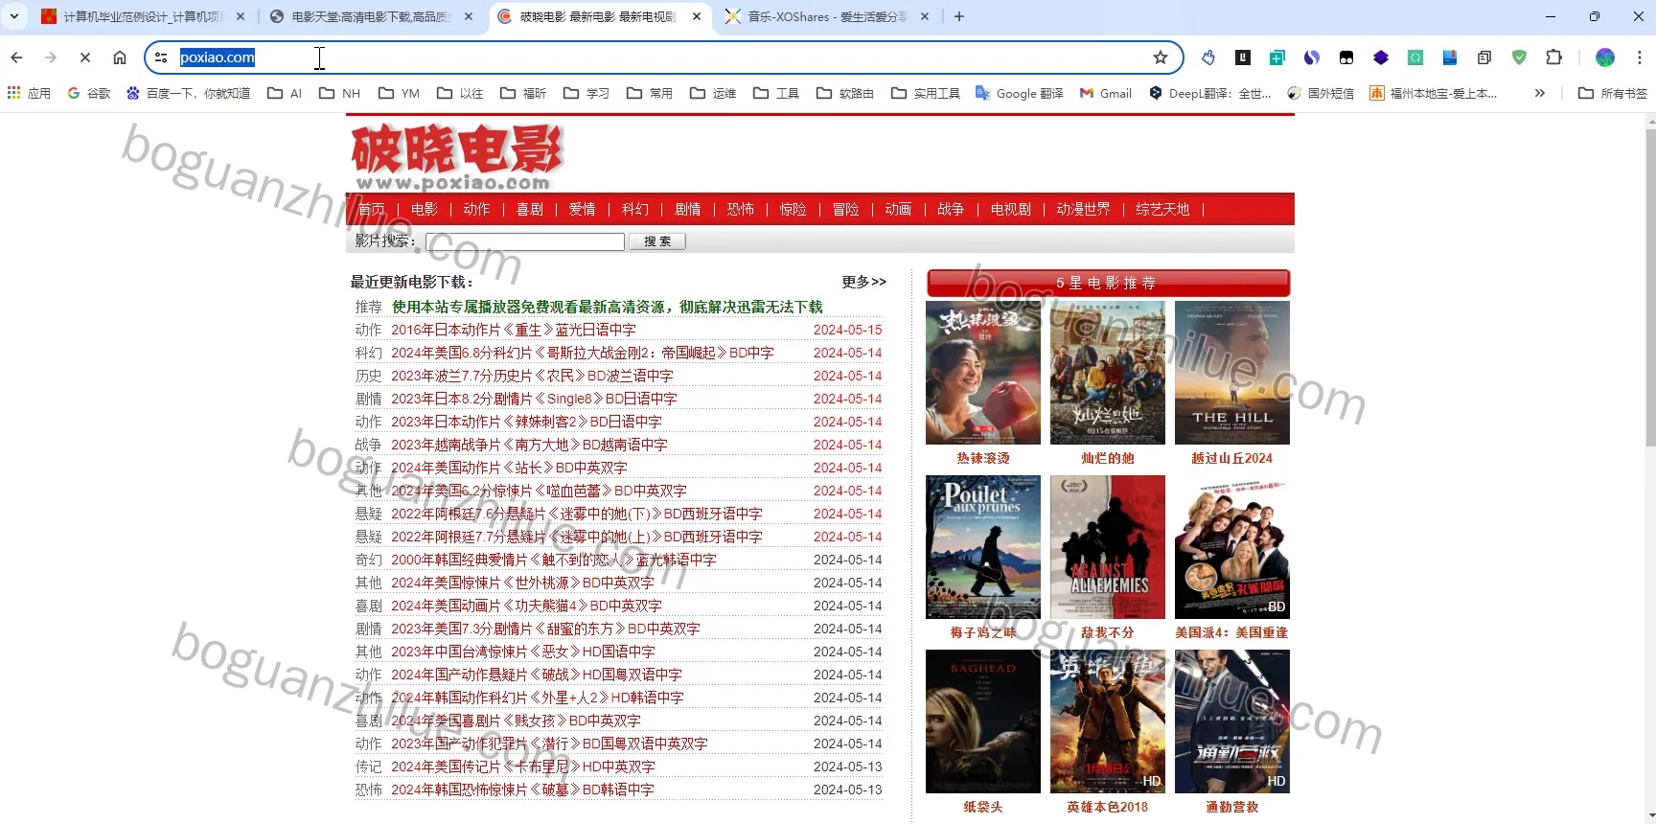Viewport: 1656px width, 824px height.
Task: Expand the AI bookmarks folder
Action: click(x=285, y=93)
